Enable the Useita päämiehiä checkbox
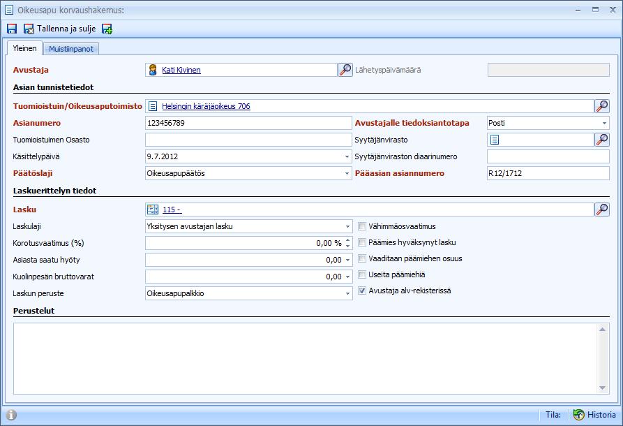The height and width of the screenshot is (426, 623). coord(362,274)
